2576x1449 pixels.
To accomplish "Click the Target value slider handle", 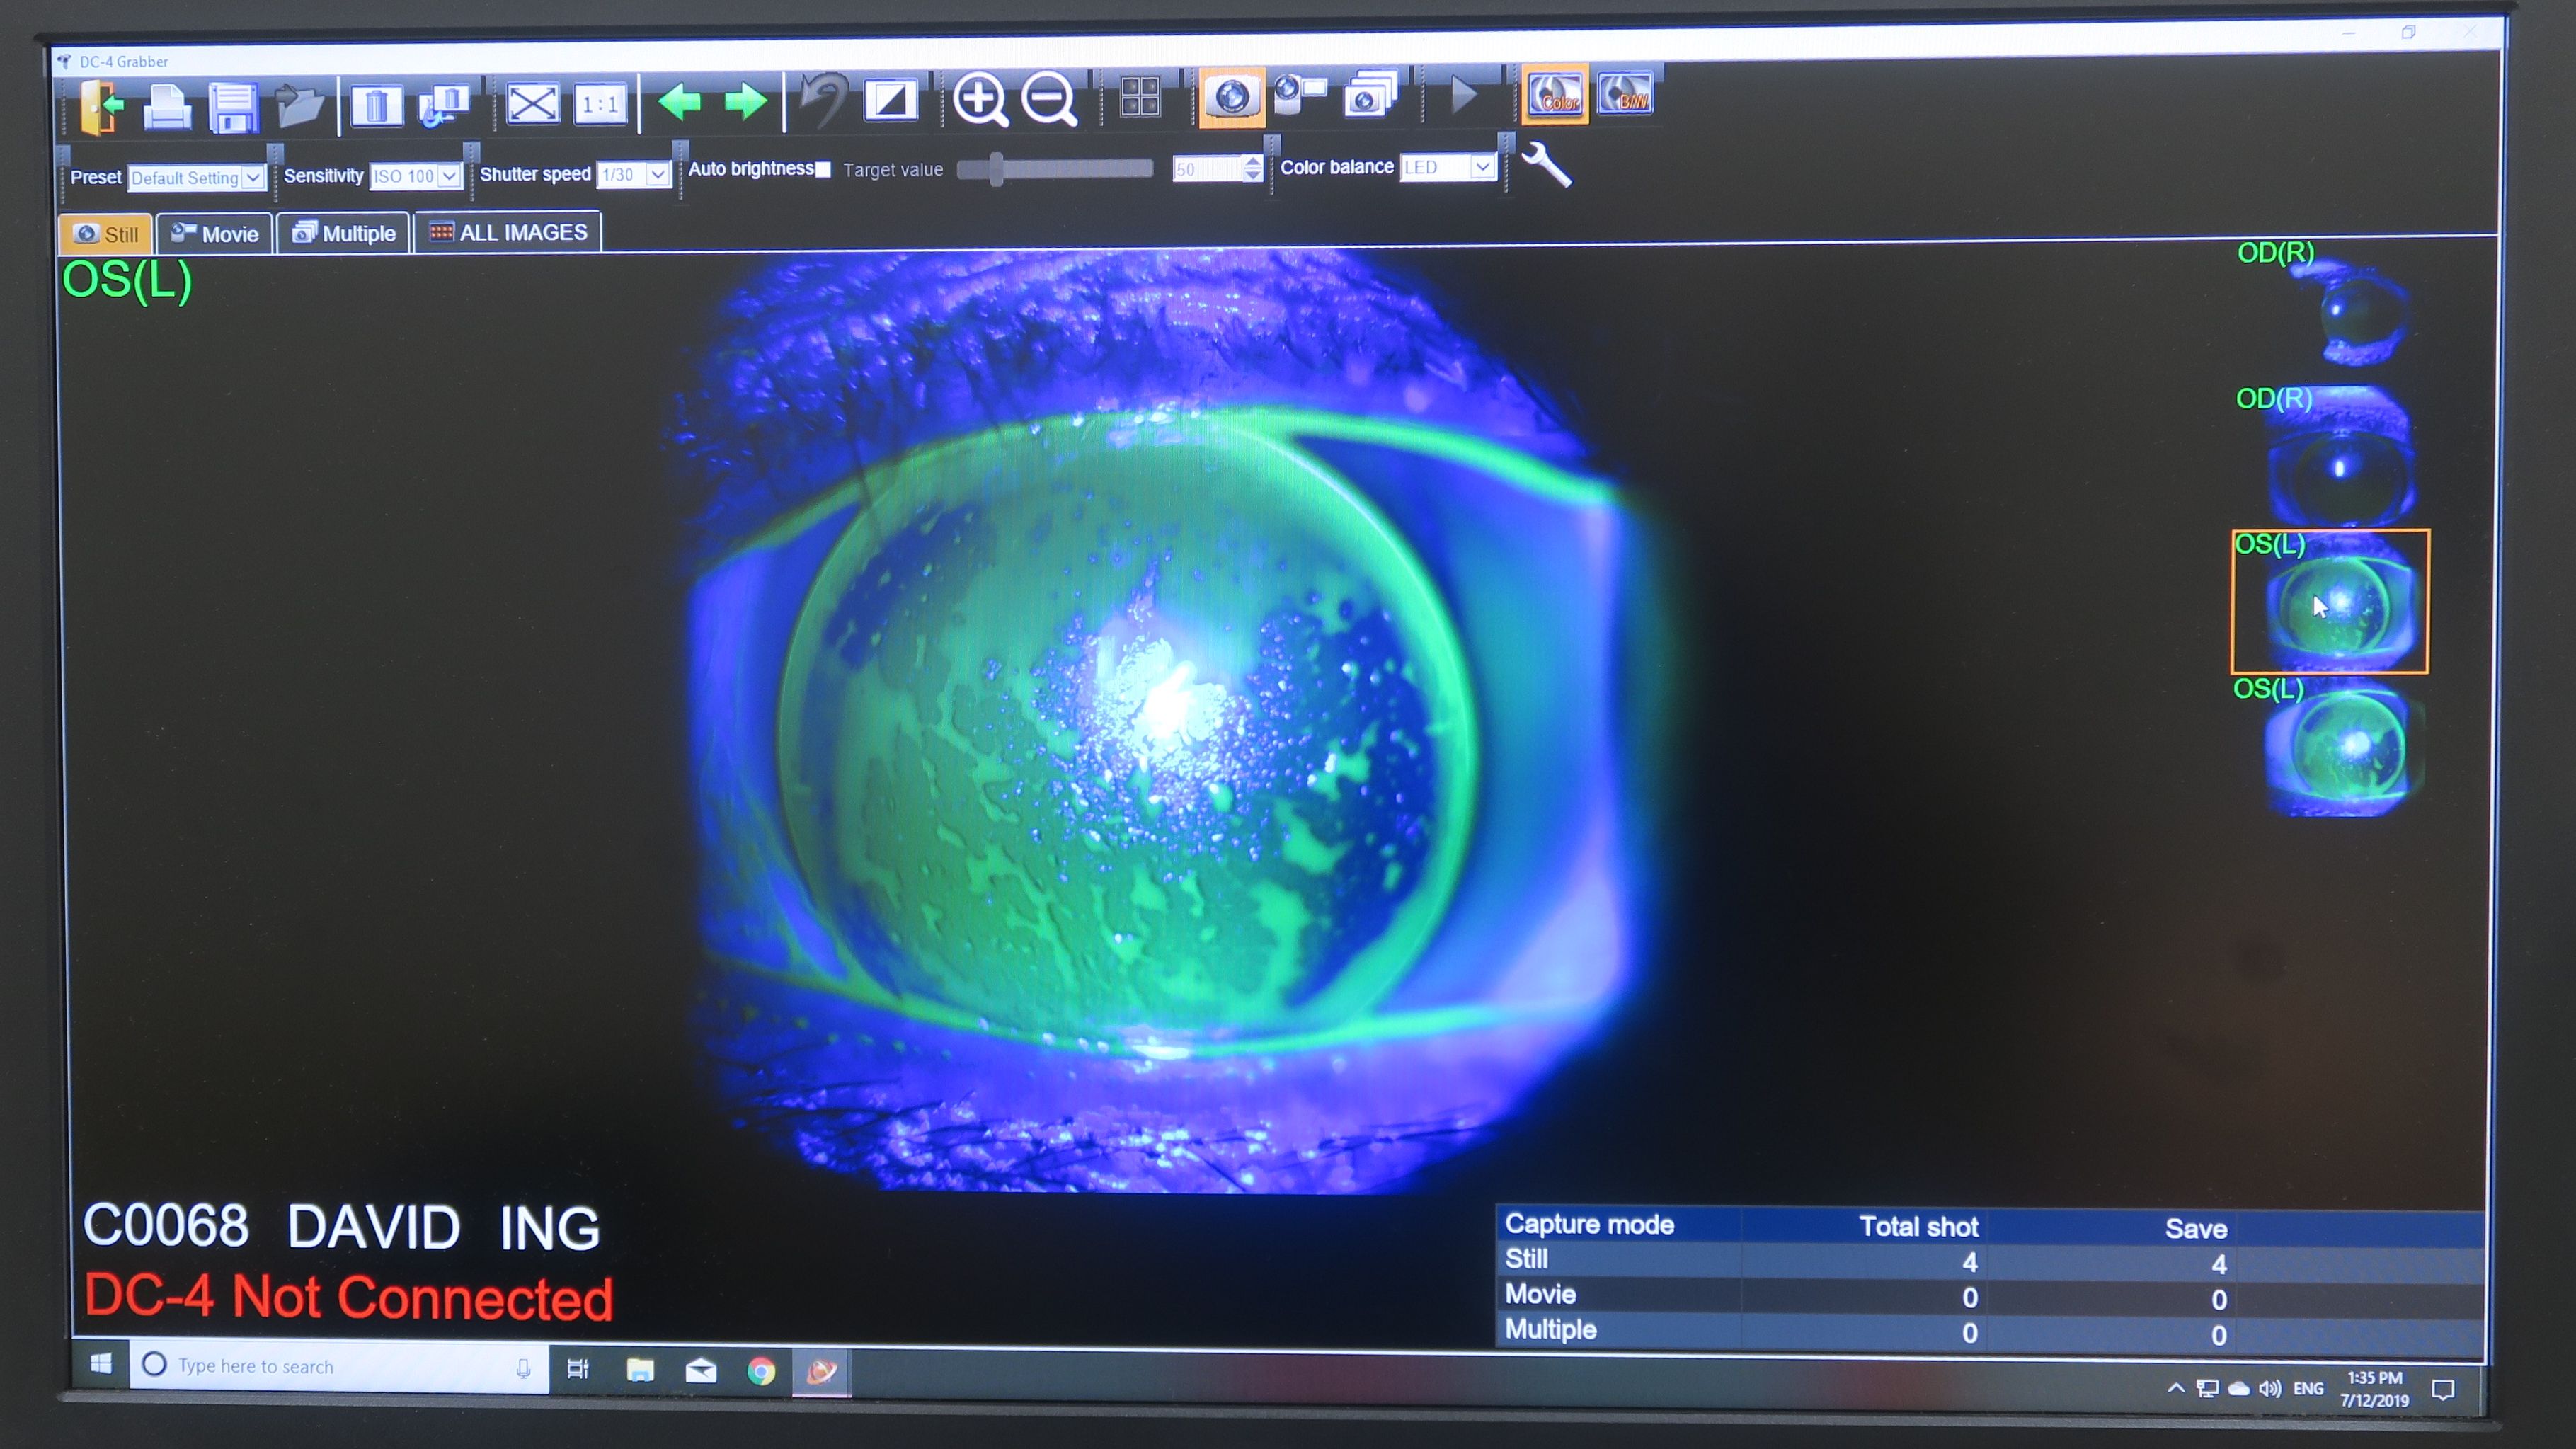I will pos(995,169).
